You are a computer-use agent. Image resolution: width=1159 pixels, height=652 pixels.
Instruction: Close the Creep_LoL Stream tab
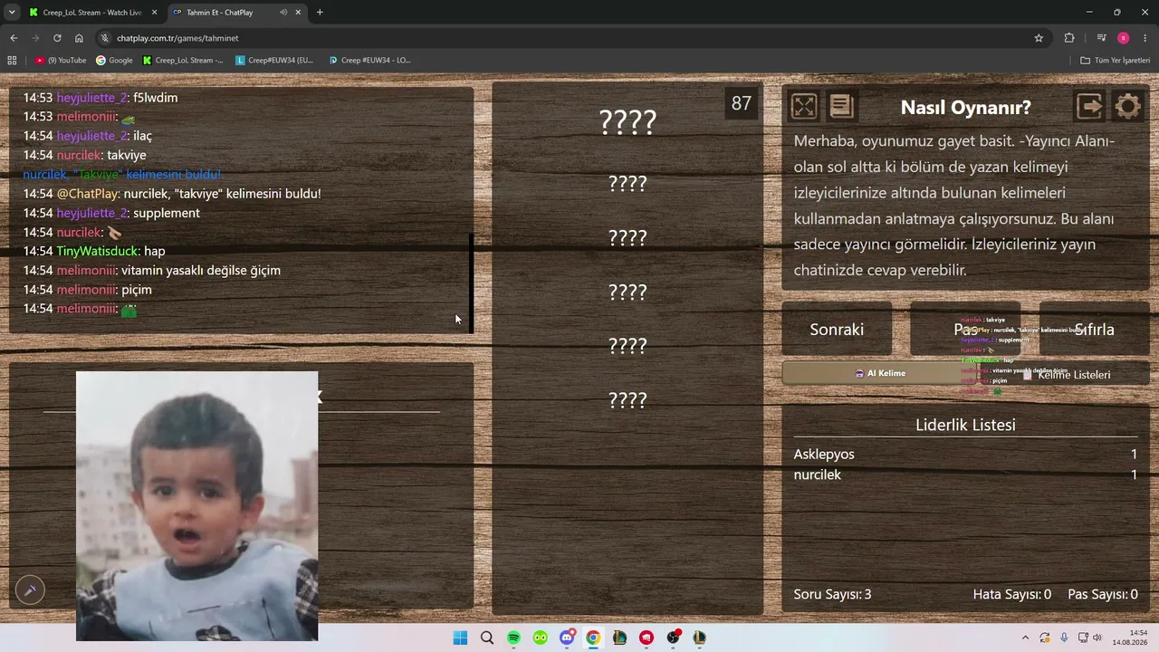pos(154,13)
